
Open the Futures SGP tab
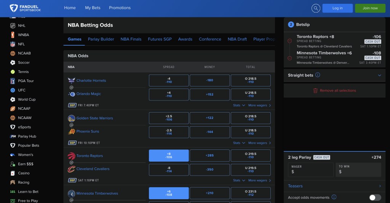(x=160, y=39)
